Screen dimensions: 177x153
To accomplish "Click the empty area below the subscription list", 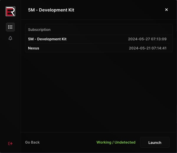I will 99,91.
